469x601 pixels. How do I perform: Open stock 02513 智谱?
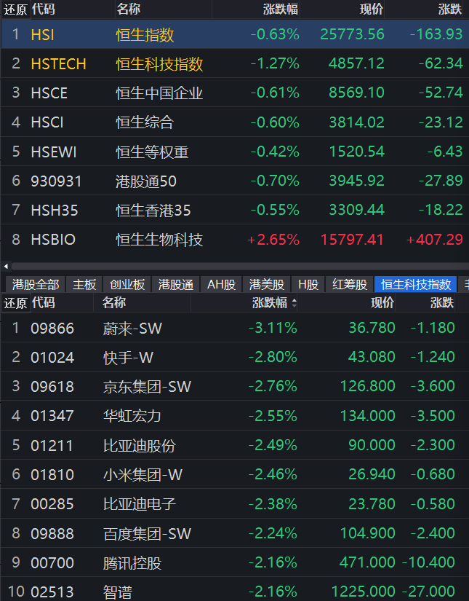[234, 590]
